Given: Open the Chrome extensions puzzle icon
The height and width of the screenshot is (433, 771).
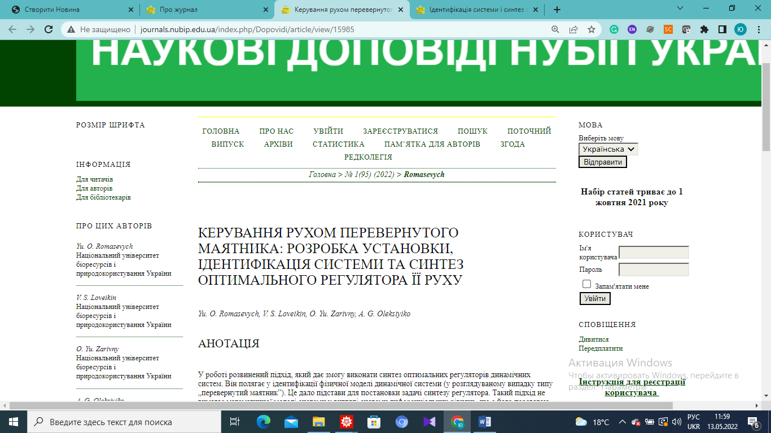Looking at the screenshot, I should (704, 29).
